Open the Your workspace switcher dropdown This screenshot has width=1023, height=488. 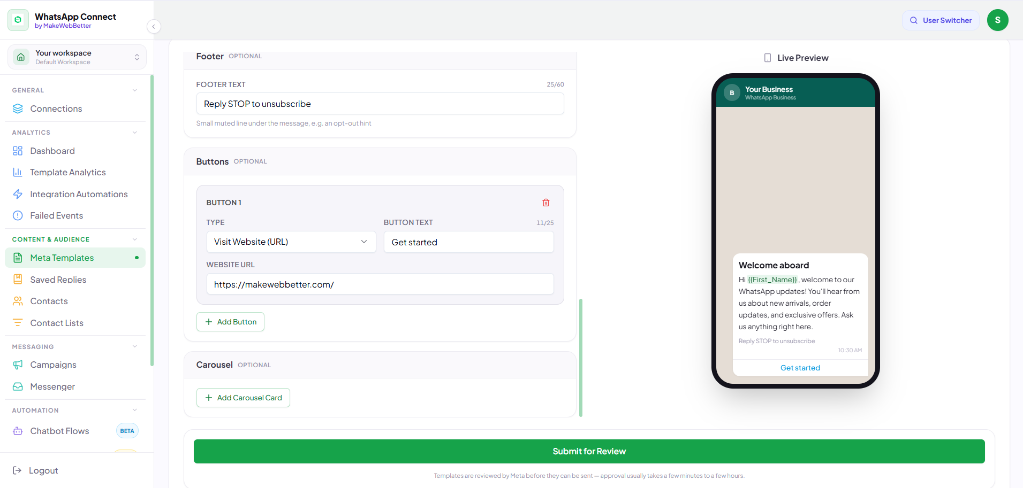pos(77,57)
